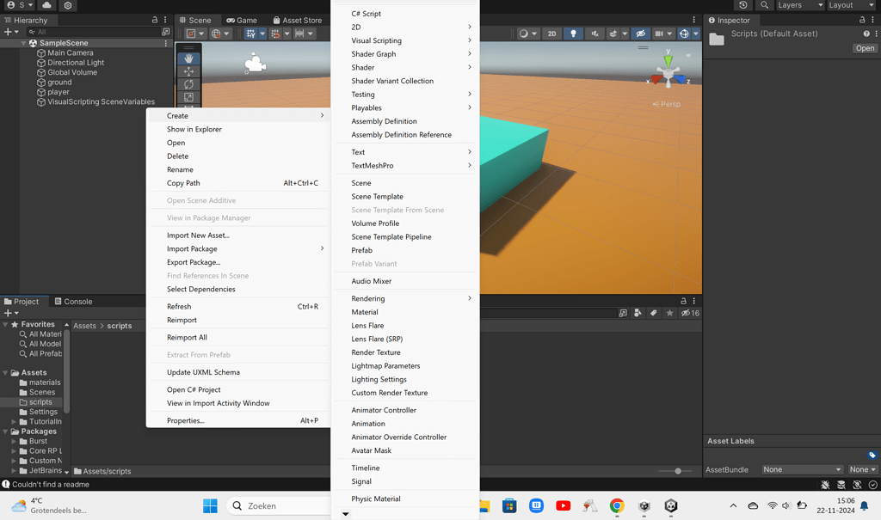
Task: Select the Move tool
Action: [190, 72]
